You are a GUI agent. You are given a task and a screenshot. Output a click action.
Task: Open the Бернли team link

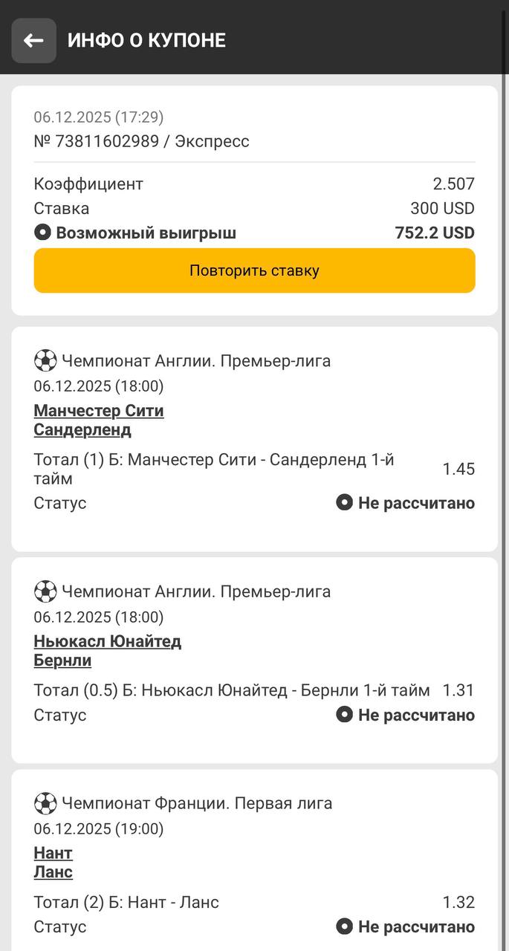click(62, 660)
